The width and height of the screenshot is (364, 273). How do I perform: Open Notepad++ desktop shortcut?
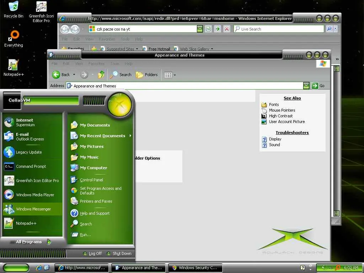pos(14,68)
